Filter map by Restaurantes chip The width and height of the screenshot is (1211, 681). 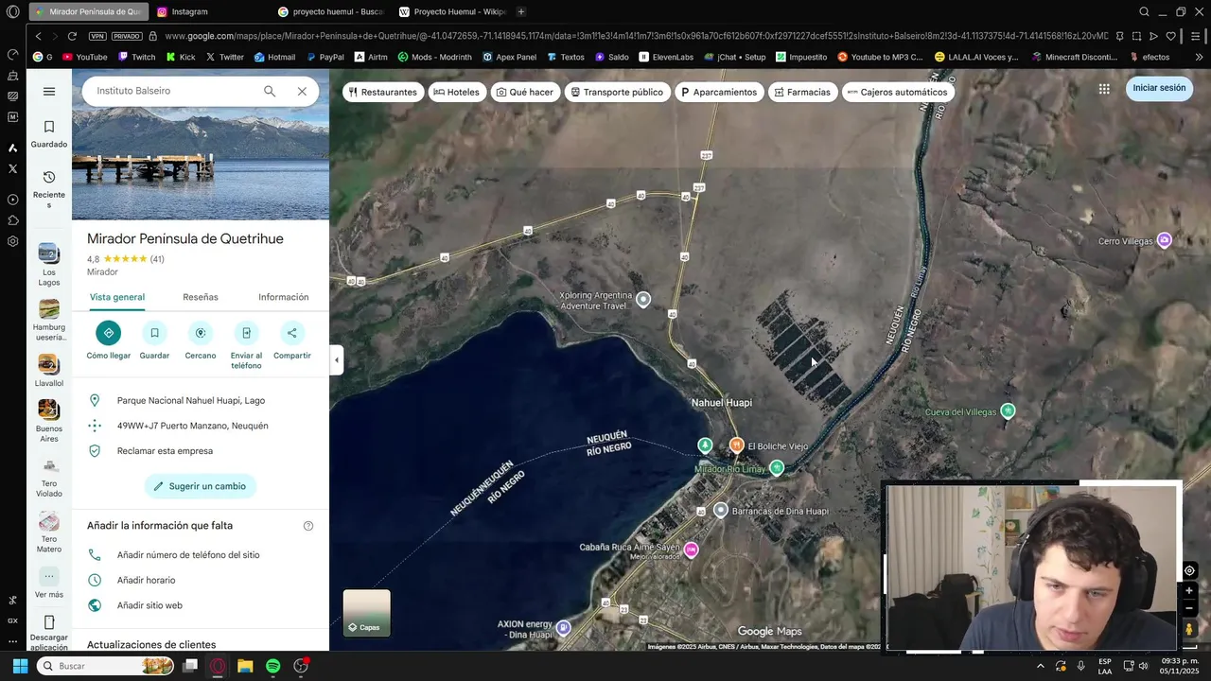382,92
